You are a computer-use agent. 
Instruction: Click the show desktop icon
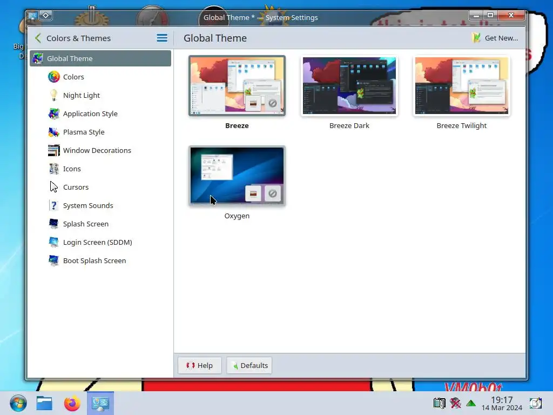point(536,403)
